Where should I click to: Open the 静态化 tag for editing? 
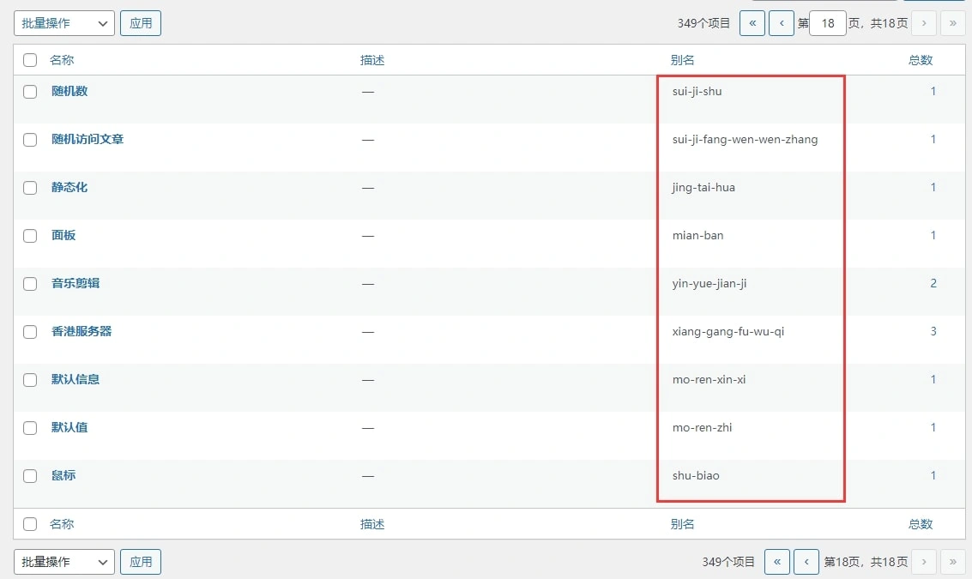click(x=69, y=187)
